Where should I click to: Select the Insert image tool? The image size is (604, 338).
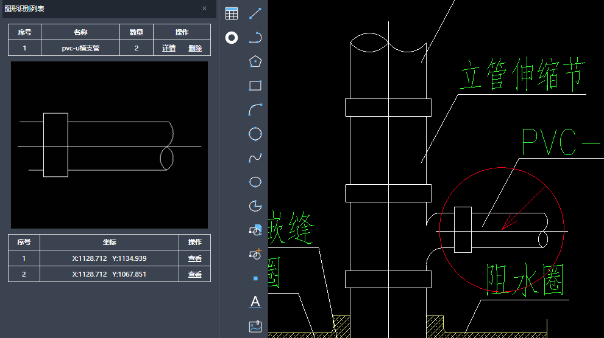pyautogui.click(x=255, y=326)
